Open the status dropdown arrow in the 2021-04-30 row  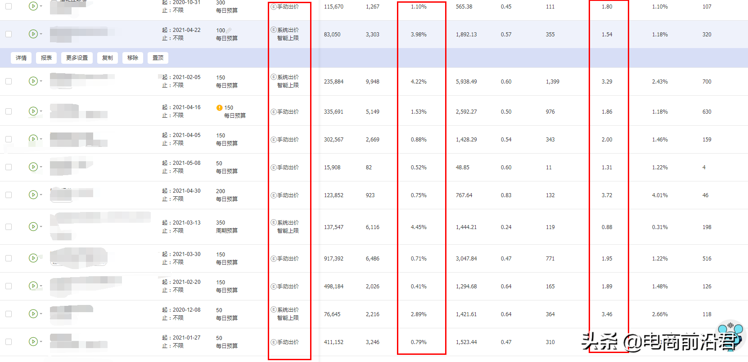41,195
